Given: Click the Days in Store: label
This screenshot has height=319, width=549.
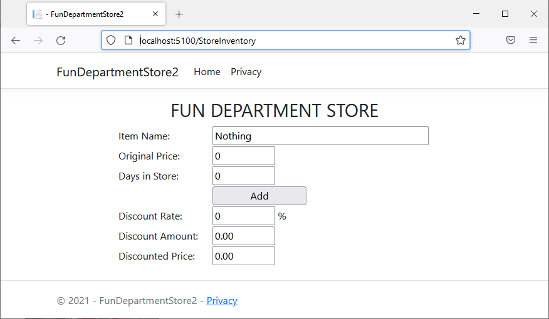Looking at the screenshot, I should pyautogui.click(x=149, y=176).
